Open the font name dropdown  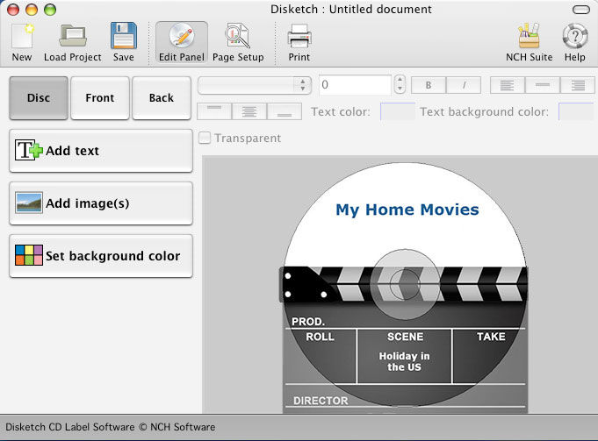[x=255, y=85]
